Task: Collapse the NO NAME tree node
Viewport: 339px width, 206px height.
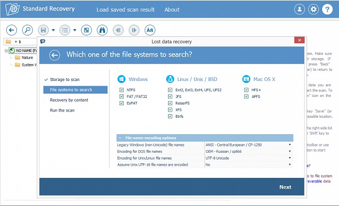Action: 6,50
